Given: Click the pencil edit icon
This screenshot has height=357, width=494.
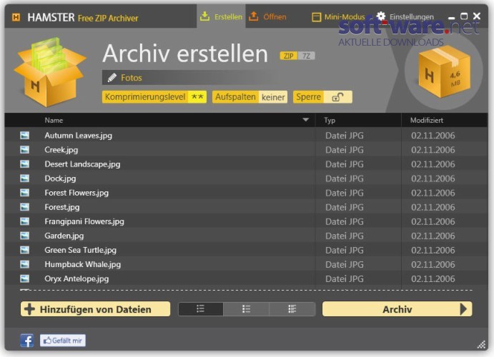Looking at the screenshot, I should pos(112,78).
